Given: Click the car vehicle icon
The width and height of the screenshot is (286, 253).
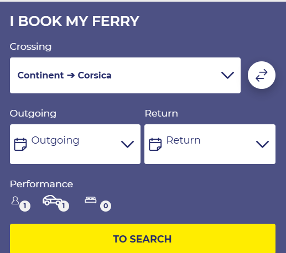Looking at the screenshot, I should pyautogui.click(x=52, y=200).
